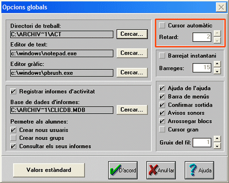
Task: Decrease the Barreges value with down arrow
Action: tap(217, 71)
